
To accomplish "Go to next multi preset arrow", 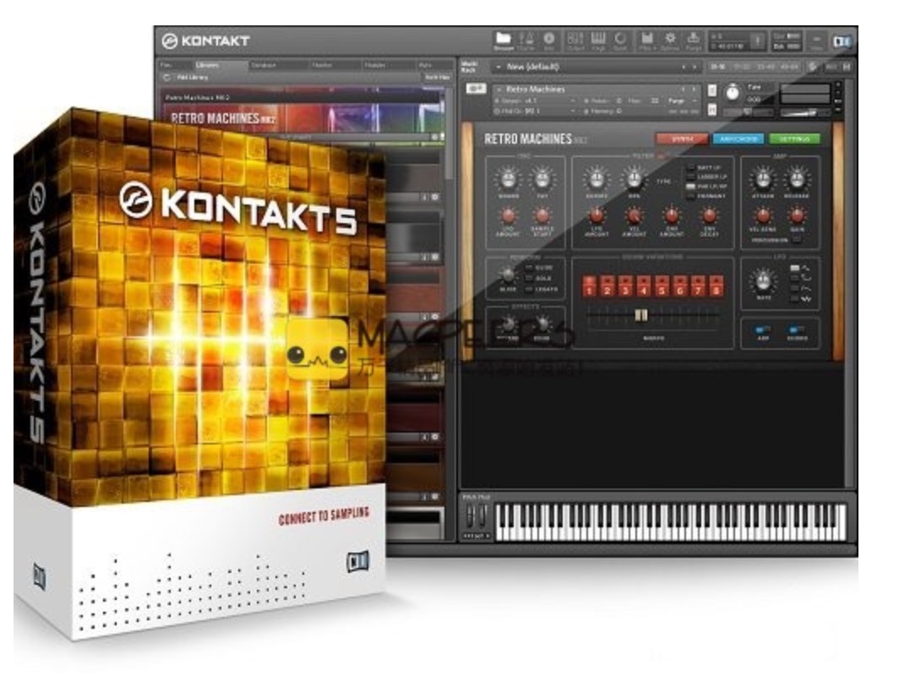I will (695, 67).
